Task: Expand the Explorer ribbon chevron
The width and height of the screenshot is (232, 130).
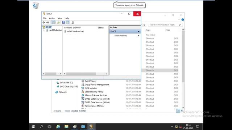Action: 179,19
